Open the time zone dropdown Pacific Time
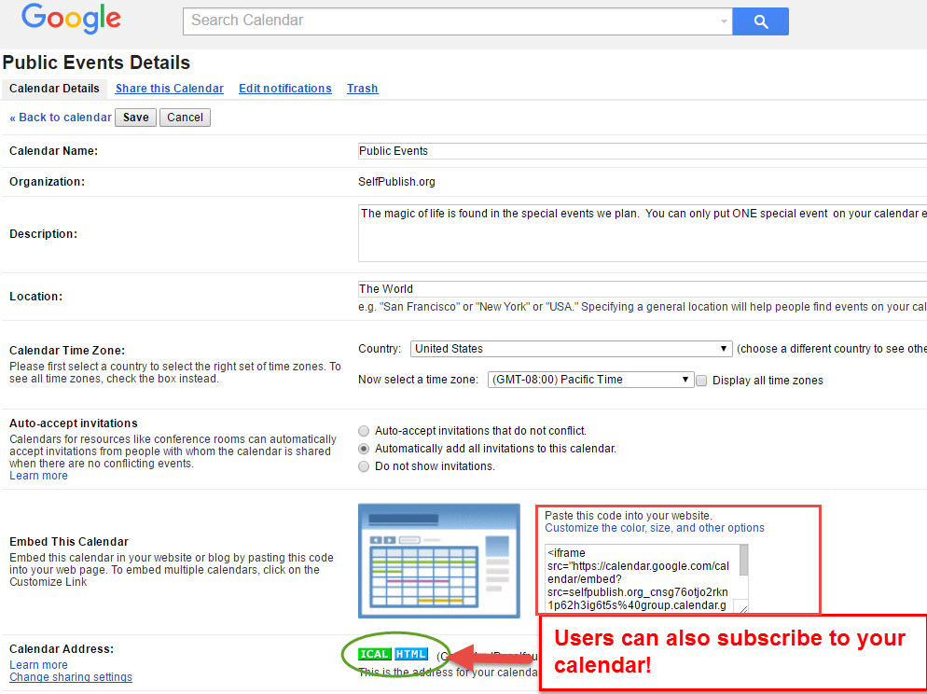Screen dimensions: 927x694 tap(590, 380)
